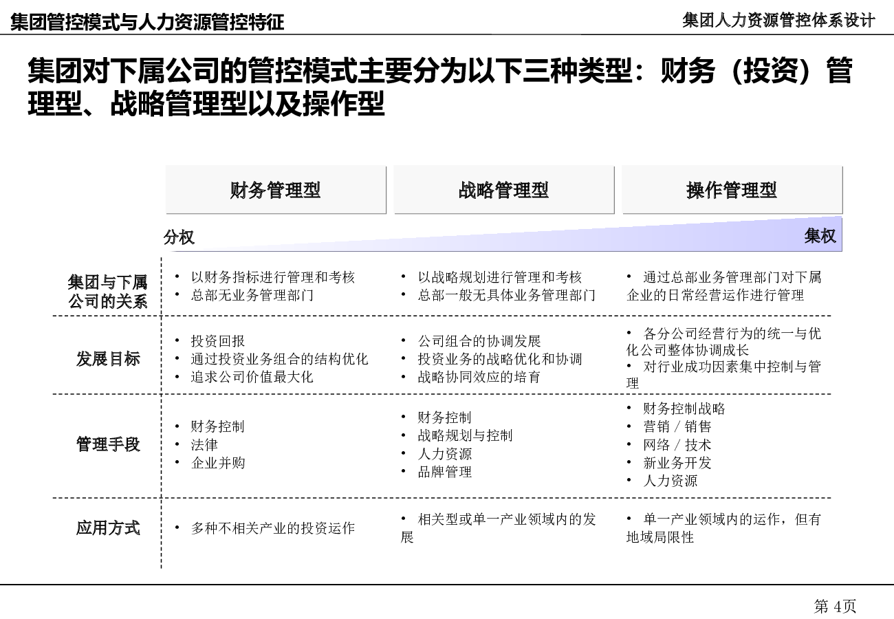The height and width of the screenshot is (619, 894).
Task: Click the 管理手段 row label
Action: [x=107, y=444]
